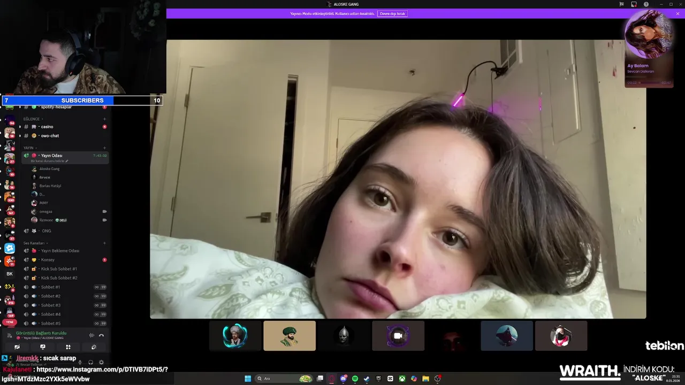Click the Devre dışı bırak button

(x=392, y=13)
